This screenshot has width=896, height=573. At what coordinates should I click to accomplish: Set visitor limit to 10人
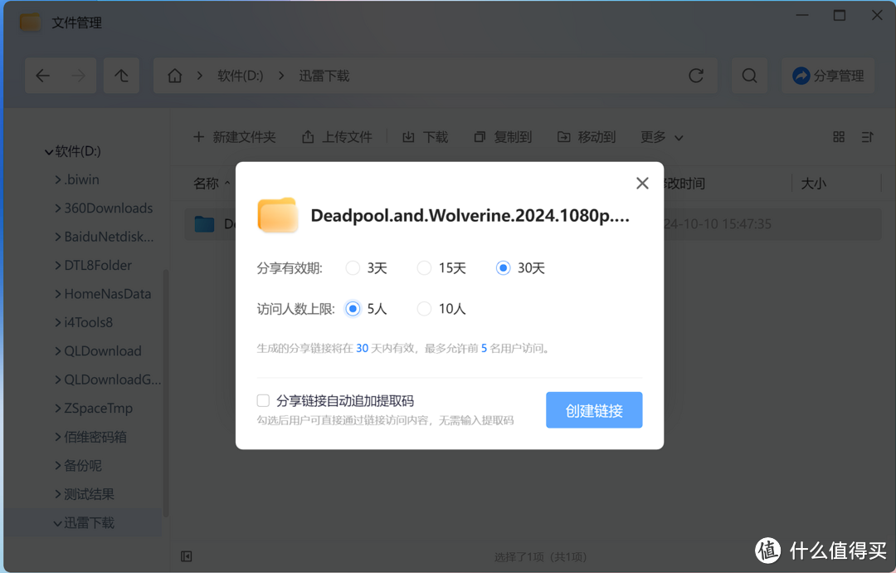pyautogui.click(x=423, y=308)
